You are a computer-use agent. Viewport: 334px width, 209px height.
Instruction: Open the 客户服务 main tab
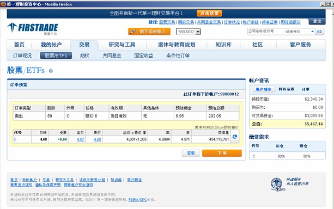300,45
